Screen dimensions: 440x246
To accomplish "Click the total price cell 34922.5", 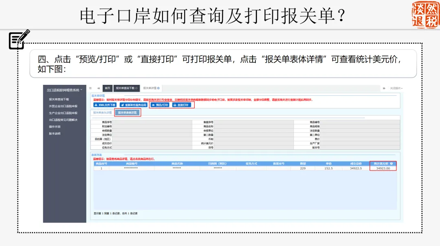I will coord(356,168).
